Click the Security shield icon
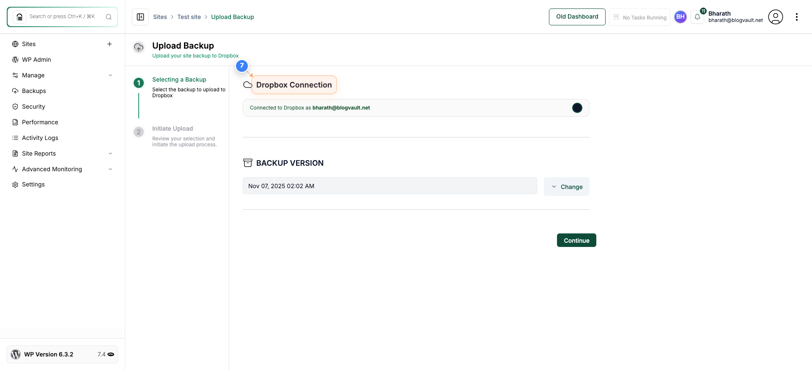This screenshot has height=370, width=812. tap(15, 107)
